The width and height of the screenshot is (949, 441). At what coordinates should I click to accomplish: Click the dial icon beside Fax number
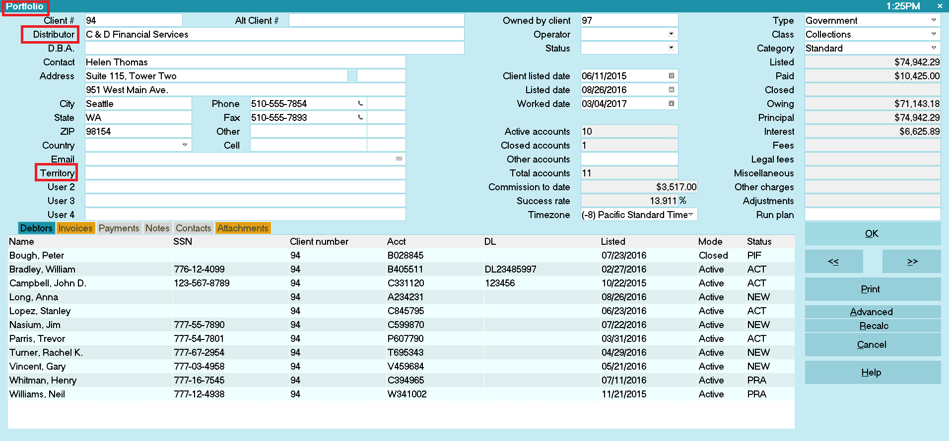360,117
